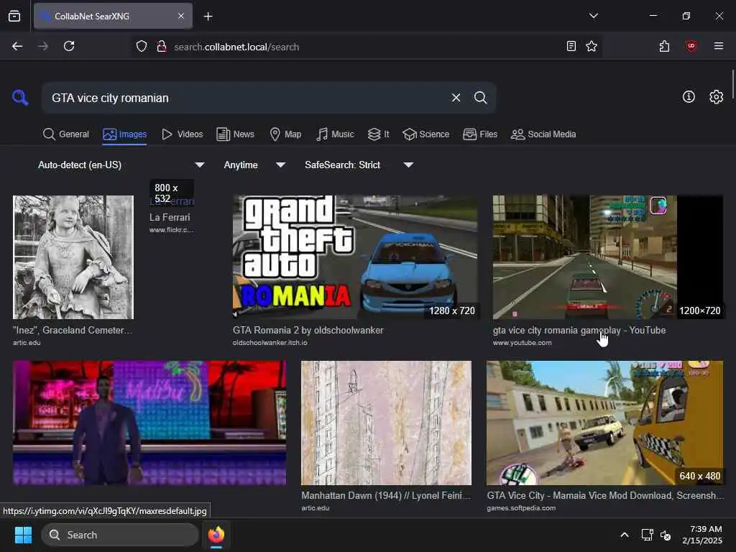This screenshot has height=552, width=736.
Task: Click the SearXNG magnifier logo
Action: [x=20, y=98]
